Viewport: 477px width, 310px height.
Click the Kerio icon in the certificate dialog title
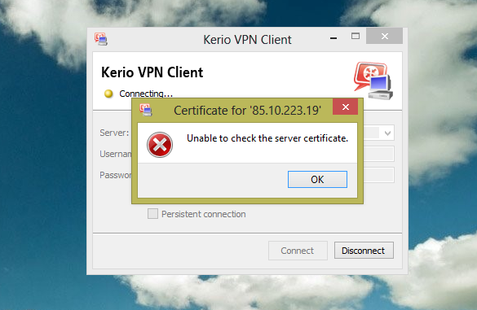tap(146, 110)
